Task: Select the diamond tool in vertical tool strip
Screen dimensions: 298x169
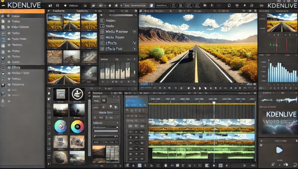Action: pos(49,93)
